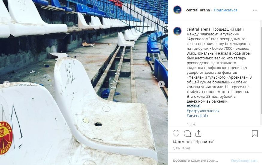
Task: Open the central_arena profile avatar in the header
Action: click(177, 10)
